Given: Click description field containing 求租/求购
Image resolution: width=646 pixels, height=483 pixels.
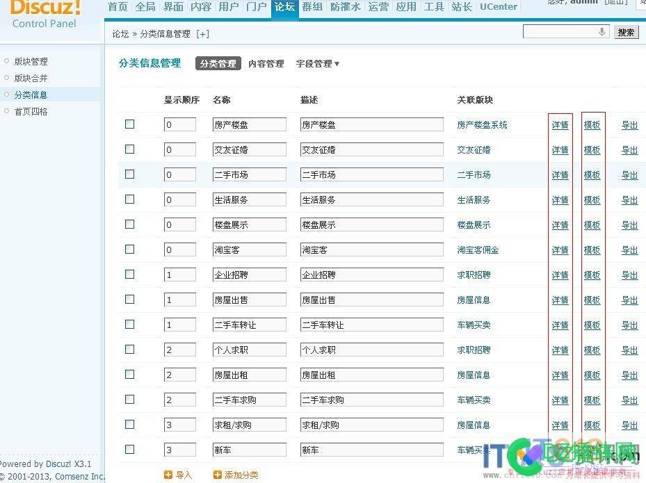Looking at the screenshot, I should [x=371, y=425].
